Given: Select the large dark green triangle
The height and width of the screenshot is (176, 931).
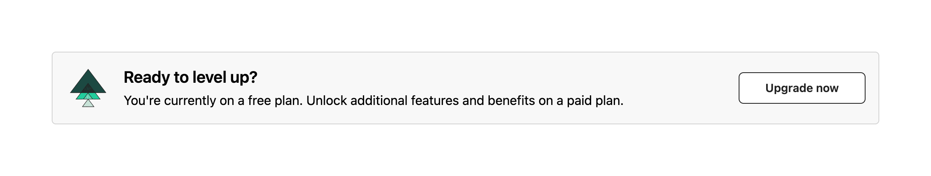Looking at the screenshot, I should (x=88, y=79).
